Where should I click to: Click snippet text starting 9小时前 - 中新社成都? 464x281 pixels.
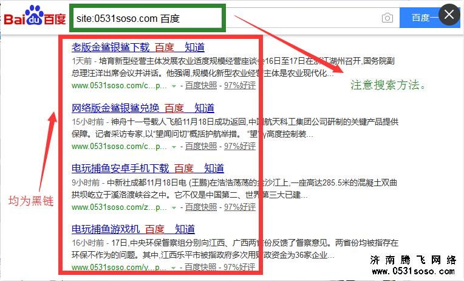click(234, 189)
